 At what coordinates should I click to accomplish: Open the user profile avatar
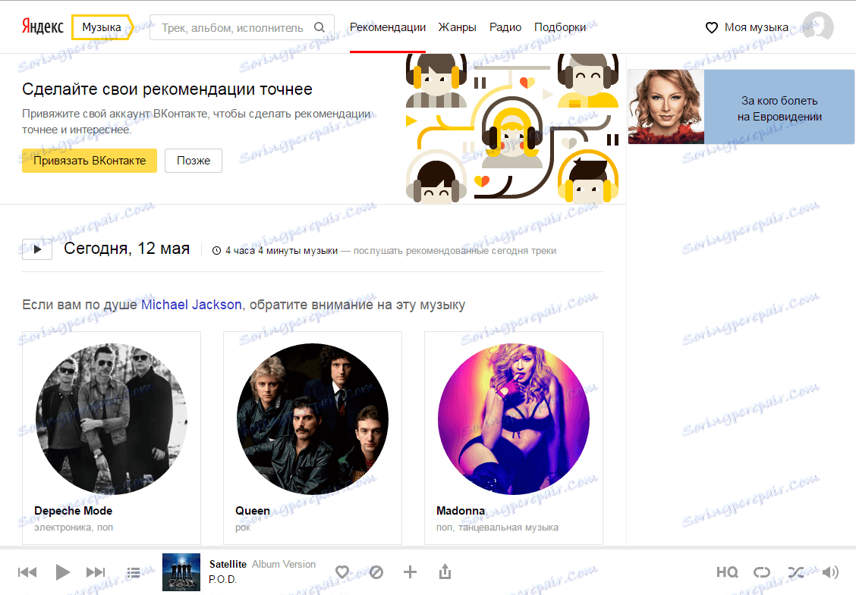[x=818, y=27]
